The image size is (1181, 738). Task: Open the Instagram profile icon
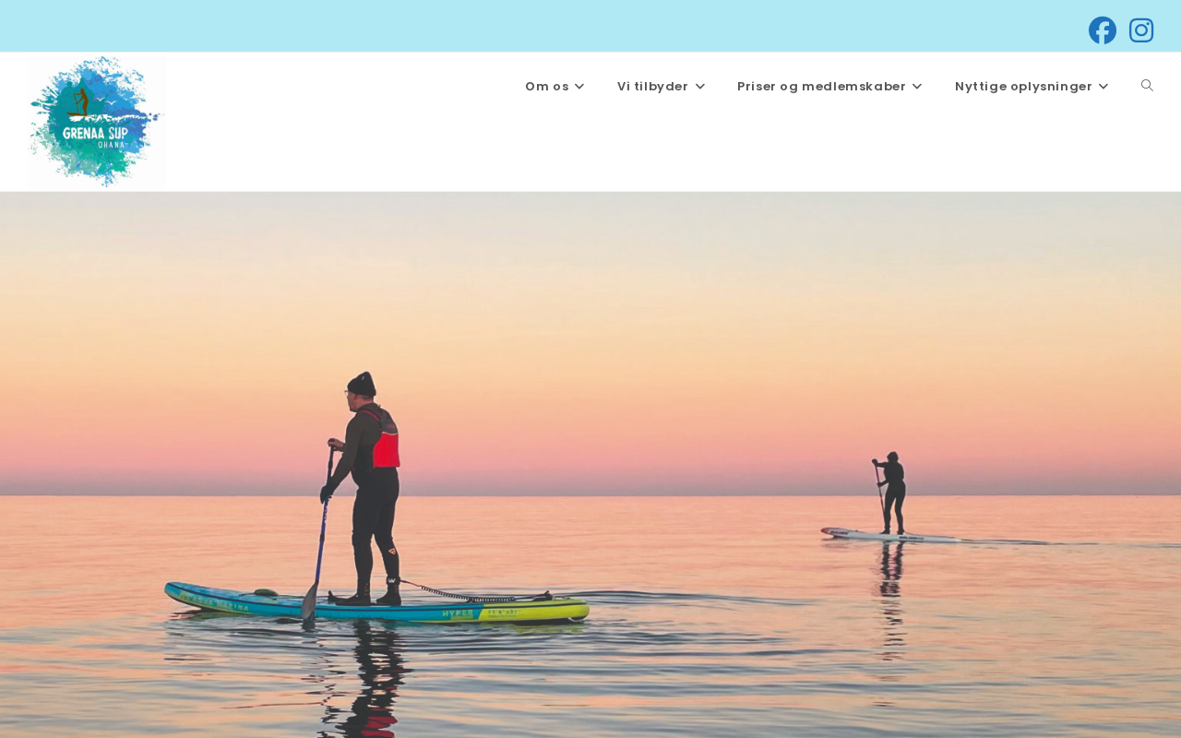[x=1141, y=30]
